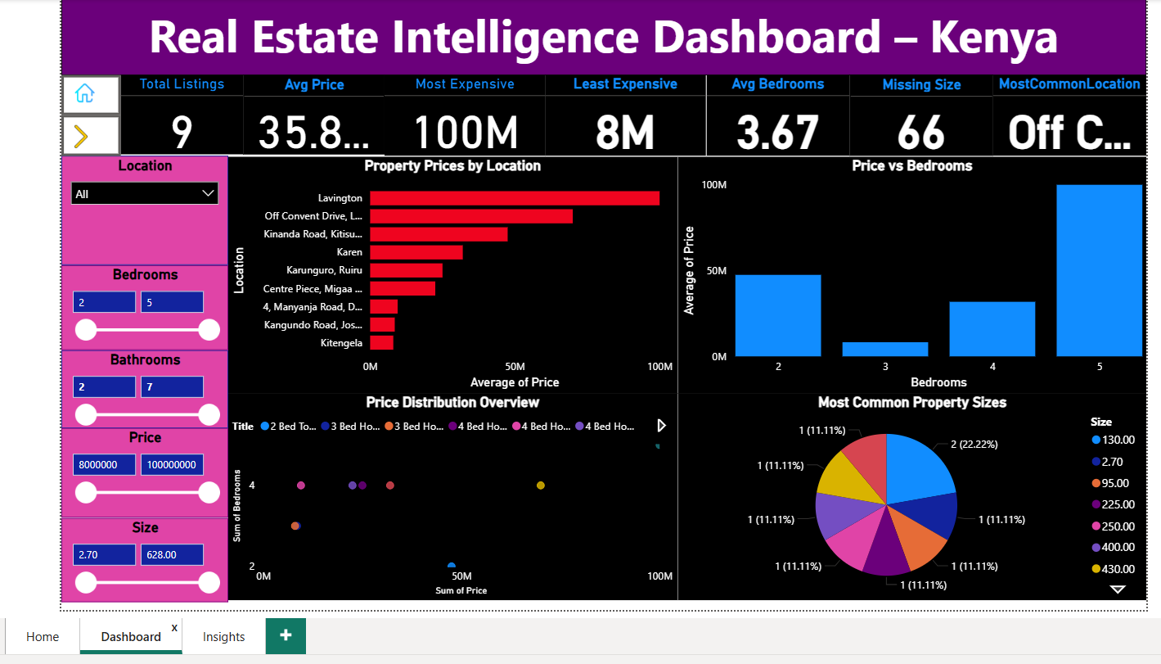Open the Location dropdown showing All
The height and width of the screenshot is (664, 1161).
pyautogui.click(x=145, y=194)
